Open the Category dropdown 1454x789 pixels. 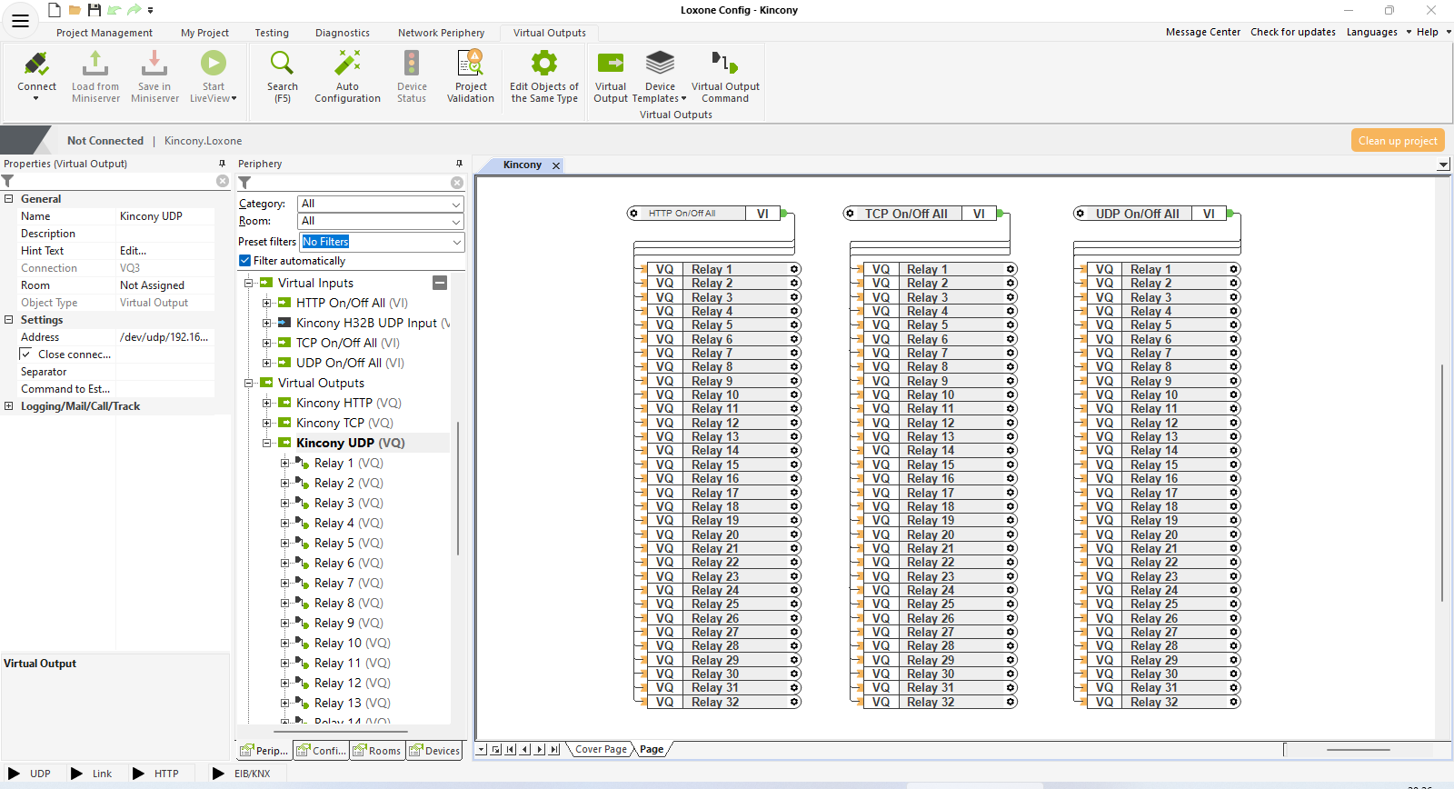point(381,204)
